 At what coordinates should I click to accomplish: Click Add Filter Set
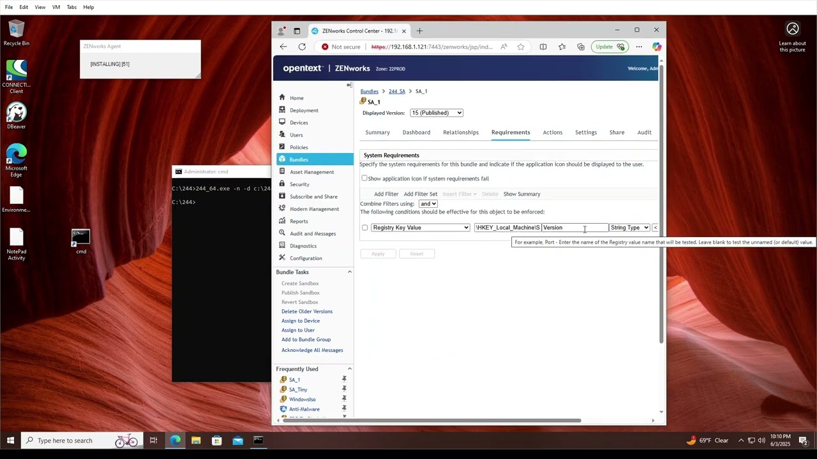pyautogui.click(x=421, y=194)
